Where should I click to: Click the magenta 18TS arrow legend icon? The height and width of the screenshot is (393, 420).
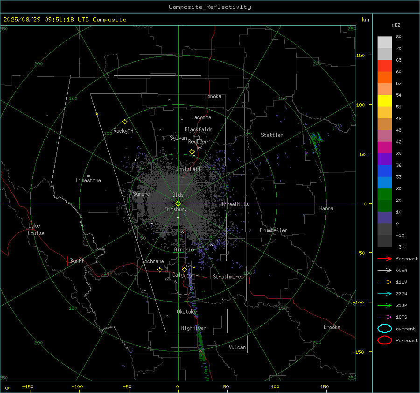coord(385,317)
